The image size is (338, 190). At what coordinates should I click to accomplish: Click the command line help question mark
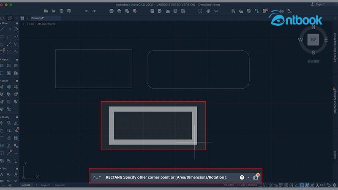(242, 177)
